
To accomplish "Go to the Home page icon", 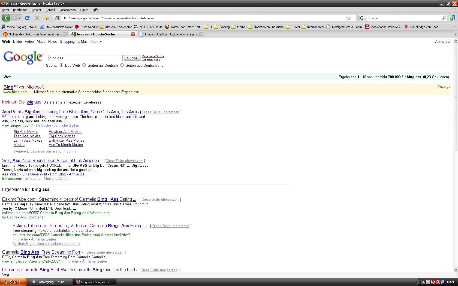I will [x=47, y=18].
